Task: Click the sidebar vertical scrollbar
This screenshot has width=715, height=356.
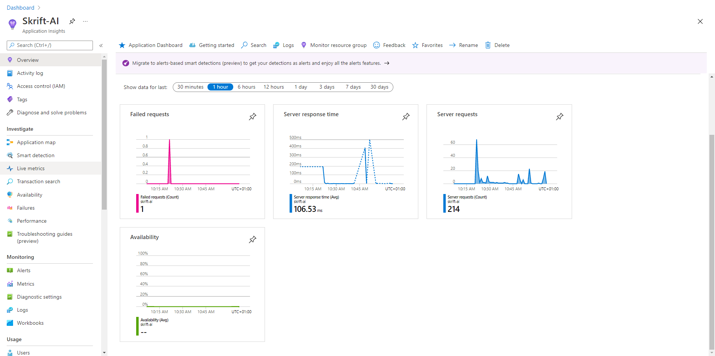Action: point(104,134)
